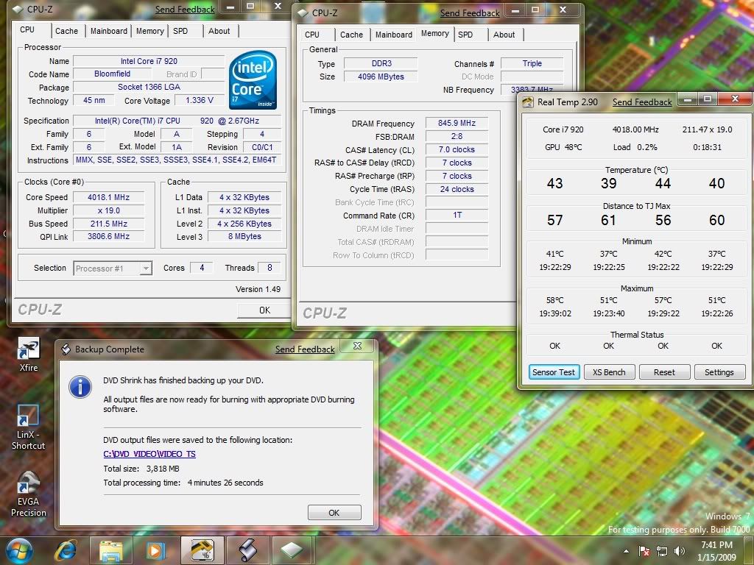
Task: Click Send Feedback in Backup Complete title bar
Action: (305, 349)
